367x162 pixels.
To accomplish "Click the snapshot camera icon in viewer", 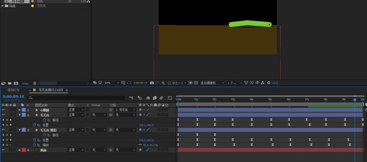I will [x=152, y=83].
